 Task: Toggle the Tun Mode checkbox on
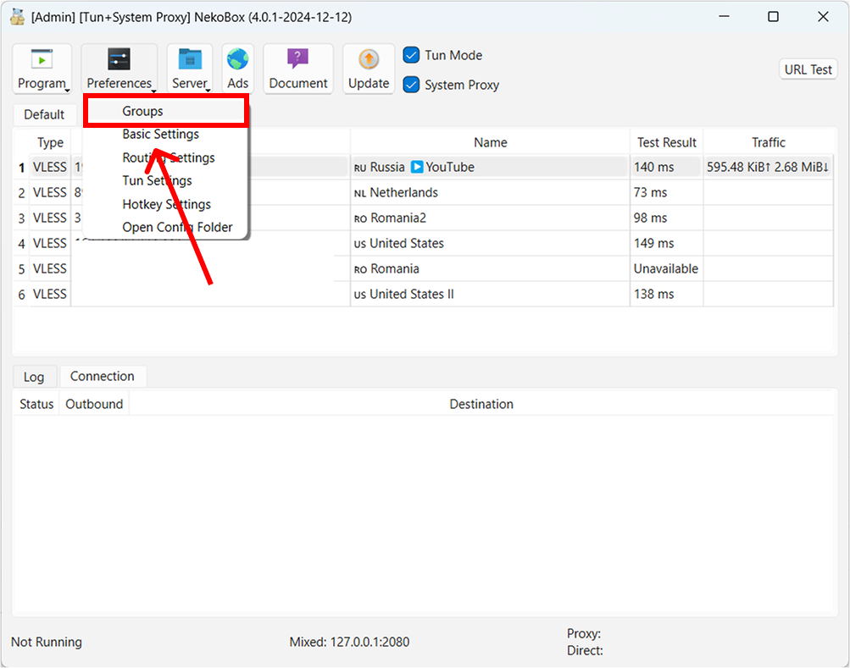(412, 54)
